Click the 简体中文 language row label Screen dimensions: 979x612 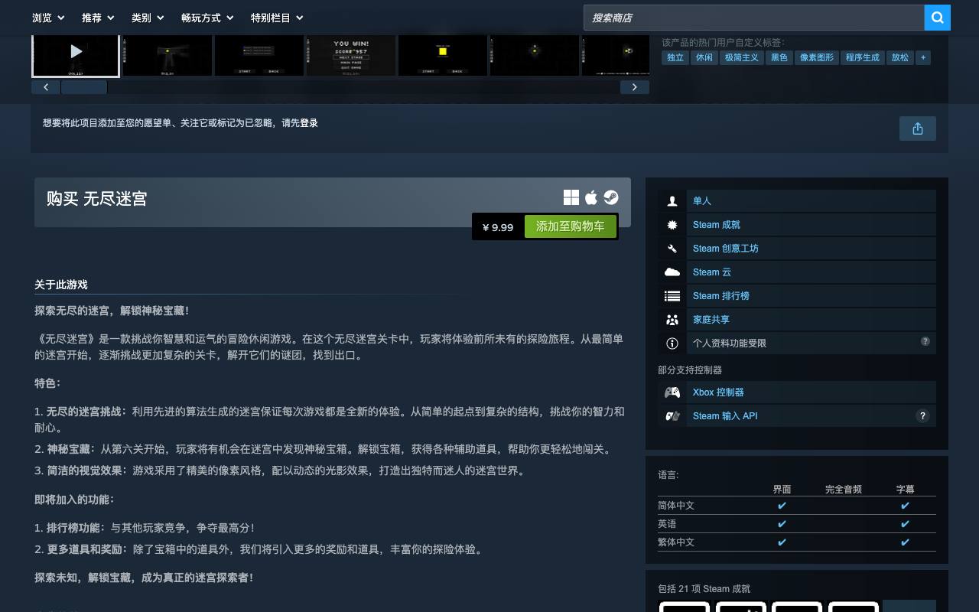coord(676,506)
